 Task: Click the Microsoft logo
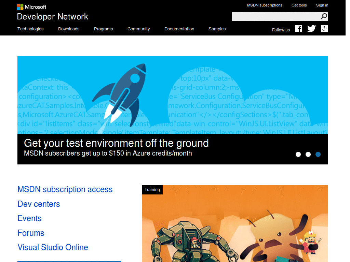click(31, 6)
